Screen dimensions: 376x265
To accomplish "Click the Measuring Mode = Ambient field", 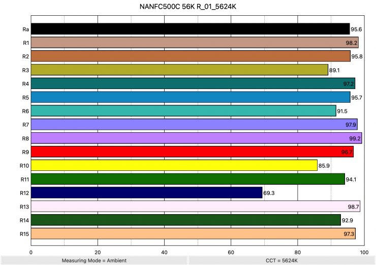I will pos(93,260).
